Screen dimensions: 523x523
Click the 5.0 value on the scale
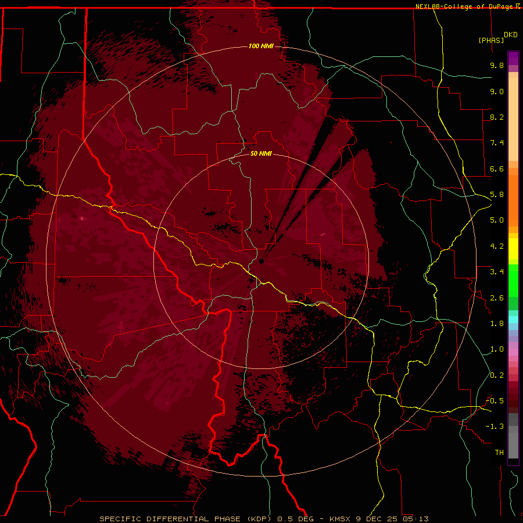coord(497,220)
